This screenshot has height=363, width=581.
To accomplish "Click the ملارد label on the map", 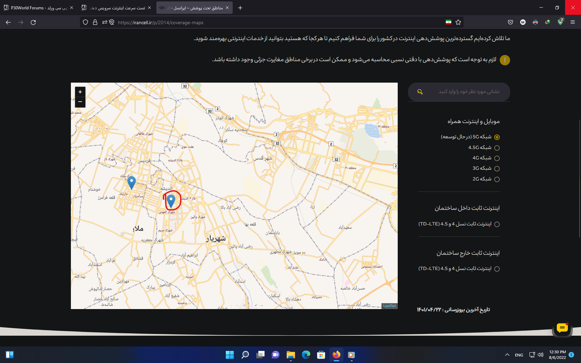I will pos(138,229).
